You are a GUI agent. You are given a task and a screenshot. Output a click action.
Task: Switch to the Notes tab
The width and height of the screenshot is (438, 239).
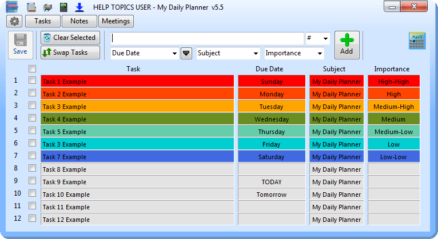(79, 21)
